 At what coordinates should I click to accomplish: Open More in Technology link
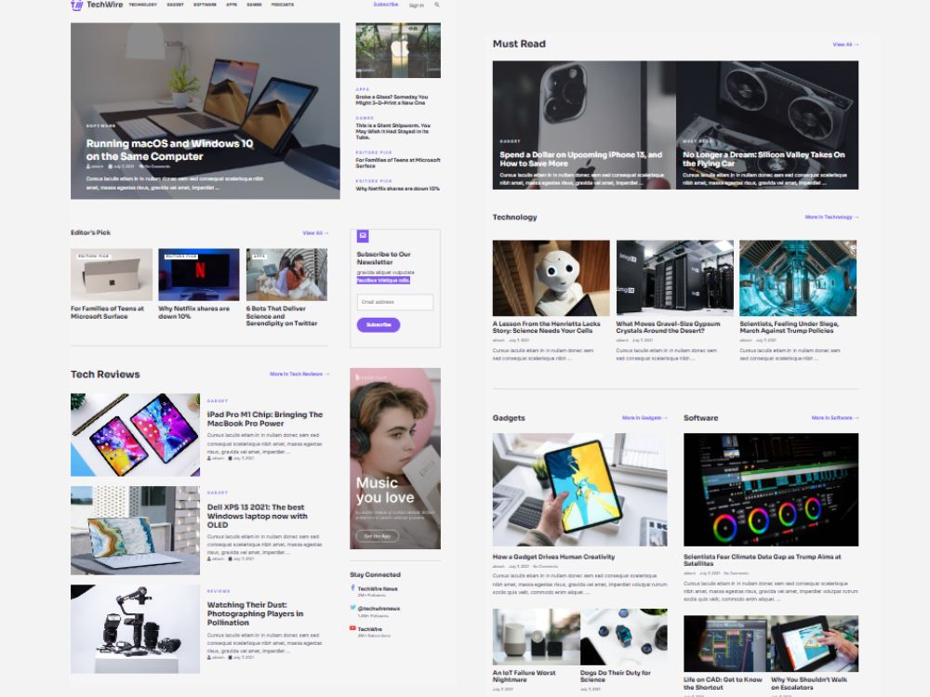tap(831, 217)
